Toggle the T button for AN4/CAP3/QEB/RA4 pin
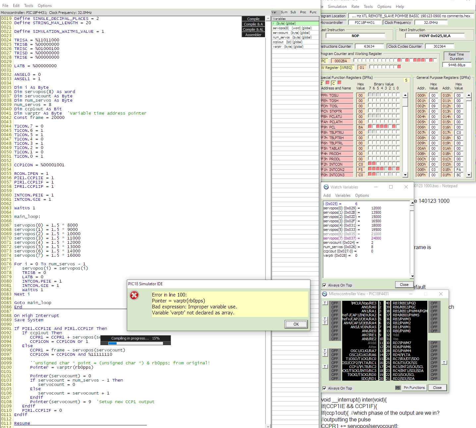476x428 pixels. 325,323
